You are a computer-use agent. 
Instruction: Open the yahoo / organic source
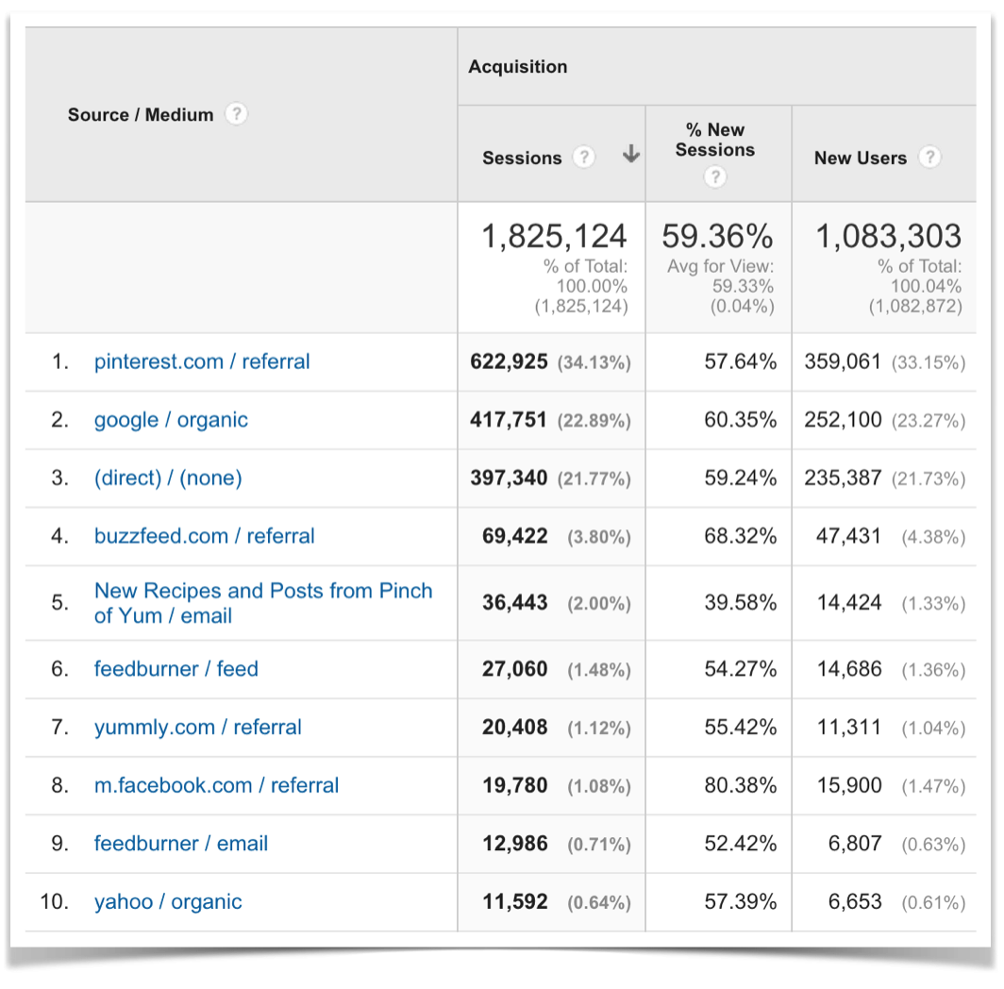[x=168, y=901]
